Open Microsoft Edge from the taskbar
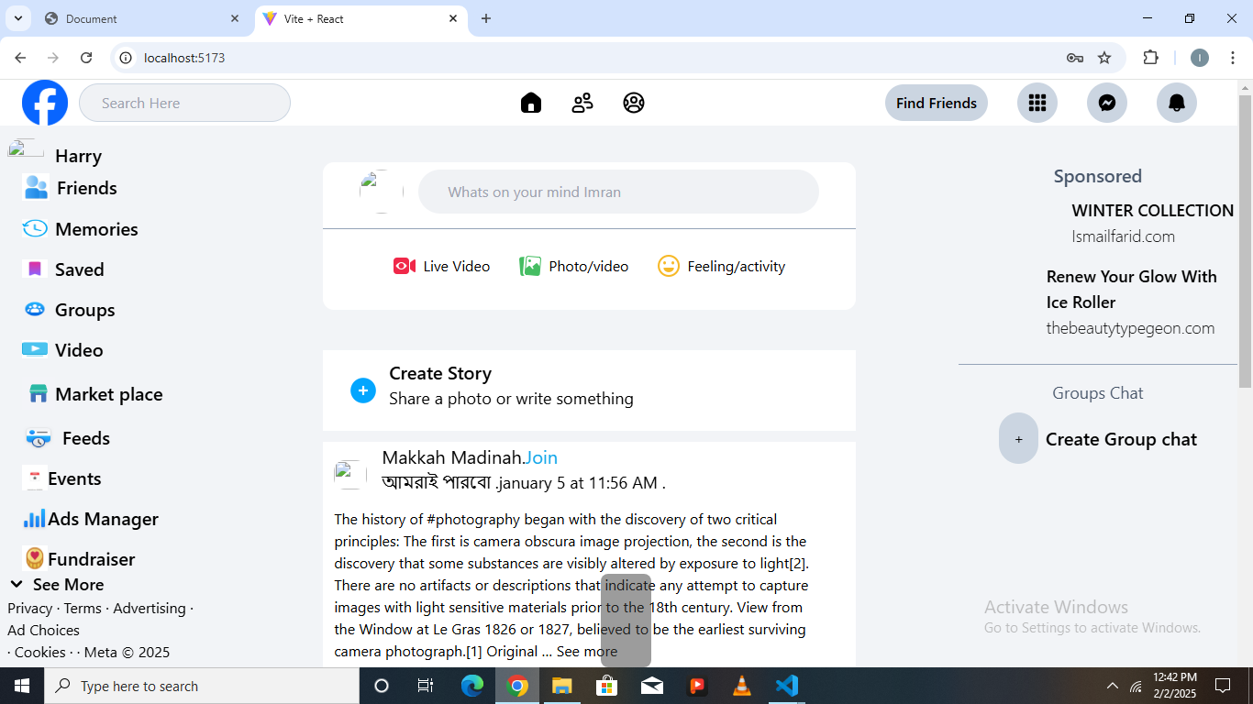This screenshot has width=1253, height=704. pyautogui.click(x=471, y=686)
